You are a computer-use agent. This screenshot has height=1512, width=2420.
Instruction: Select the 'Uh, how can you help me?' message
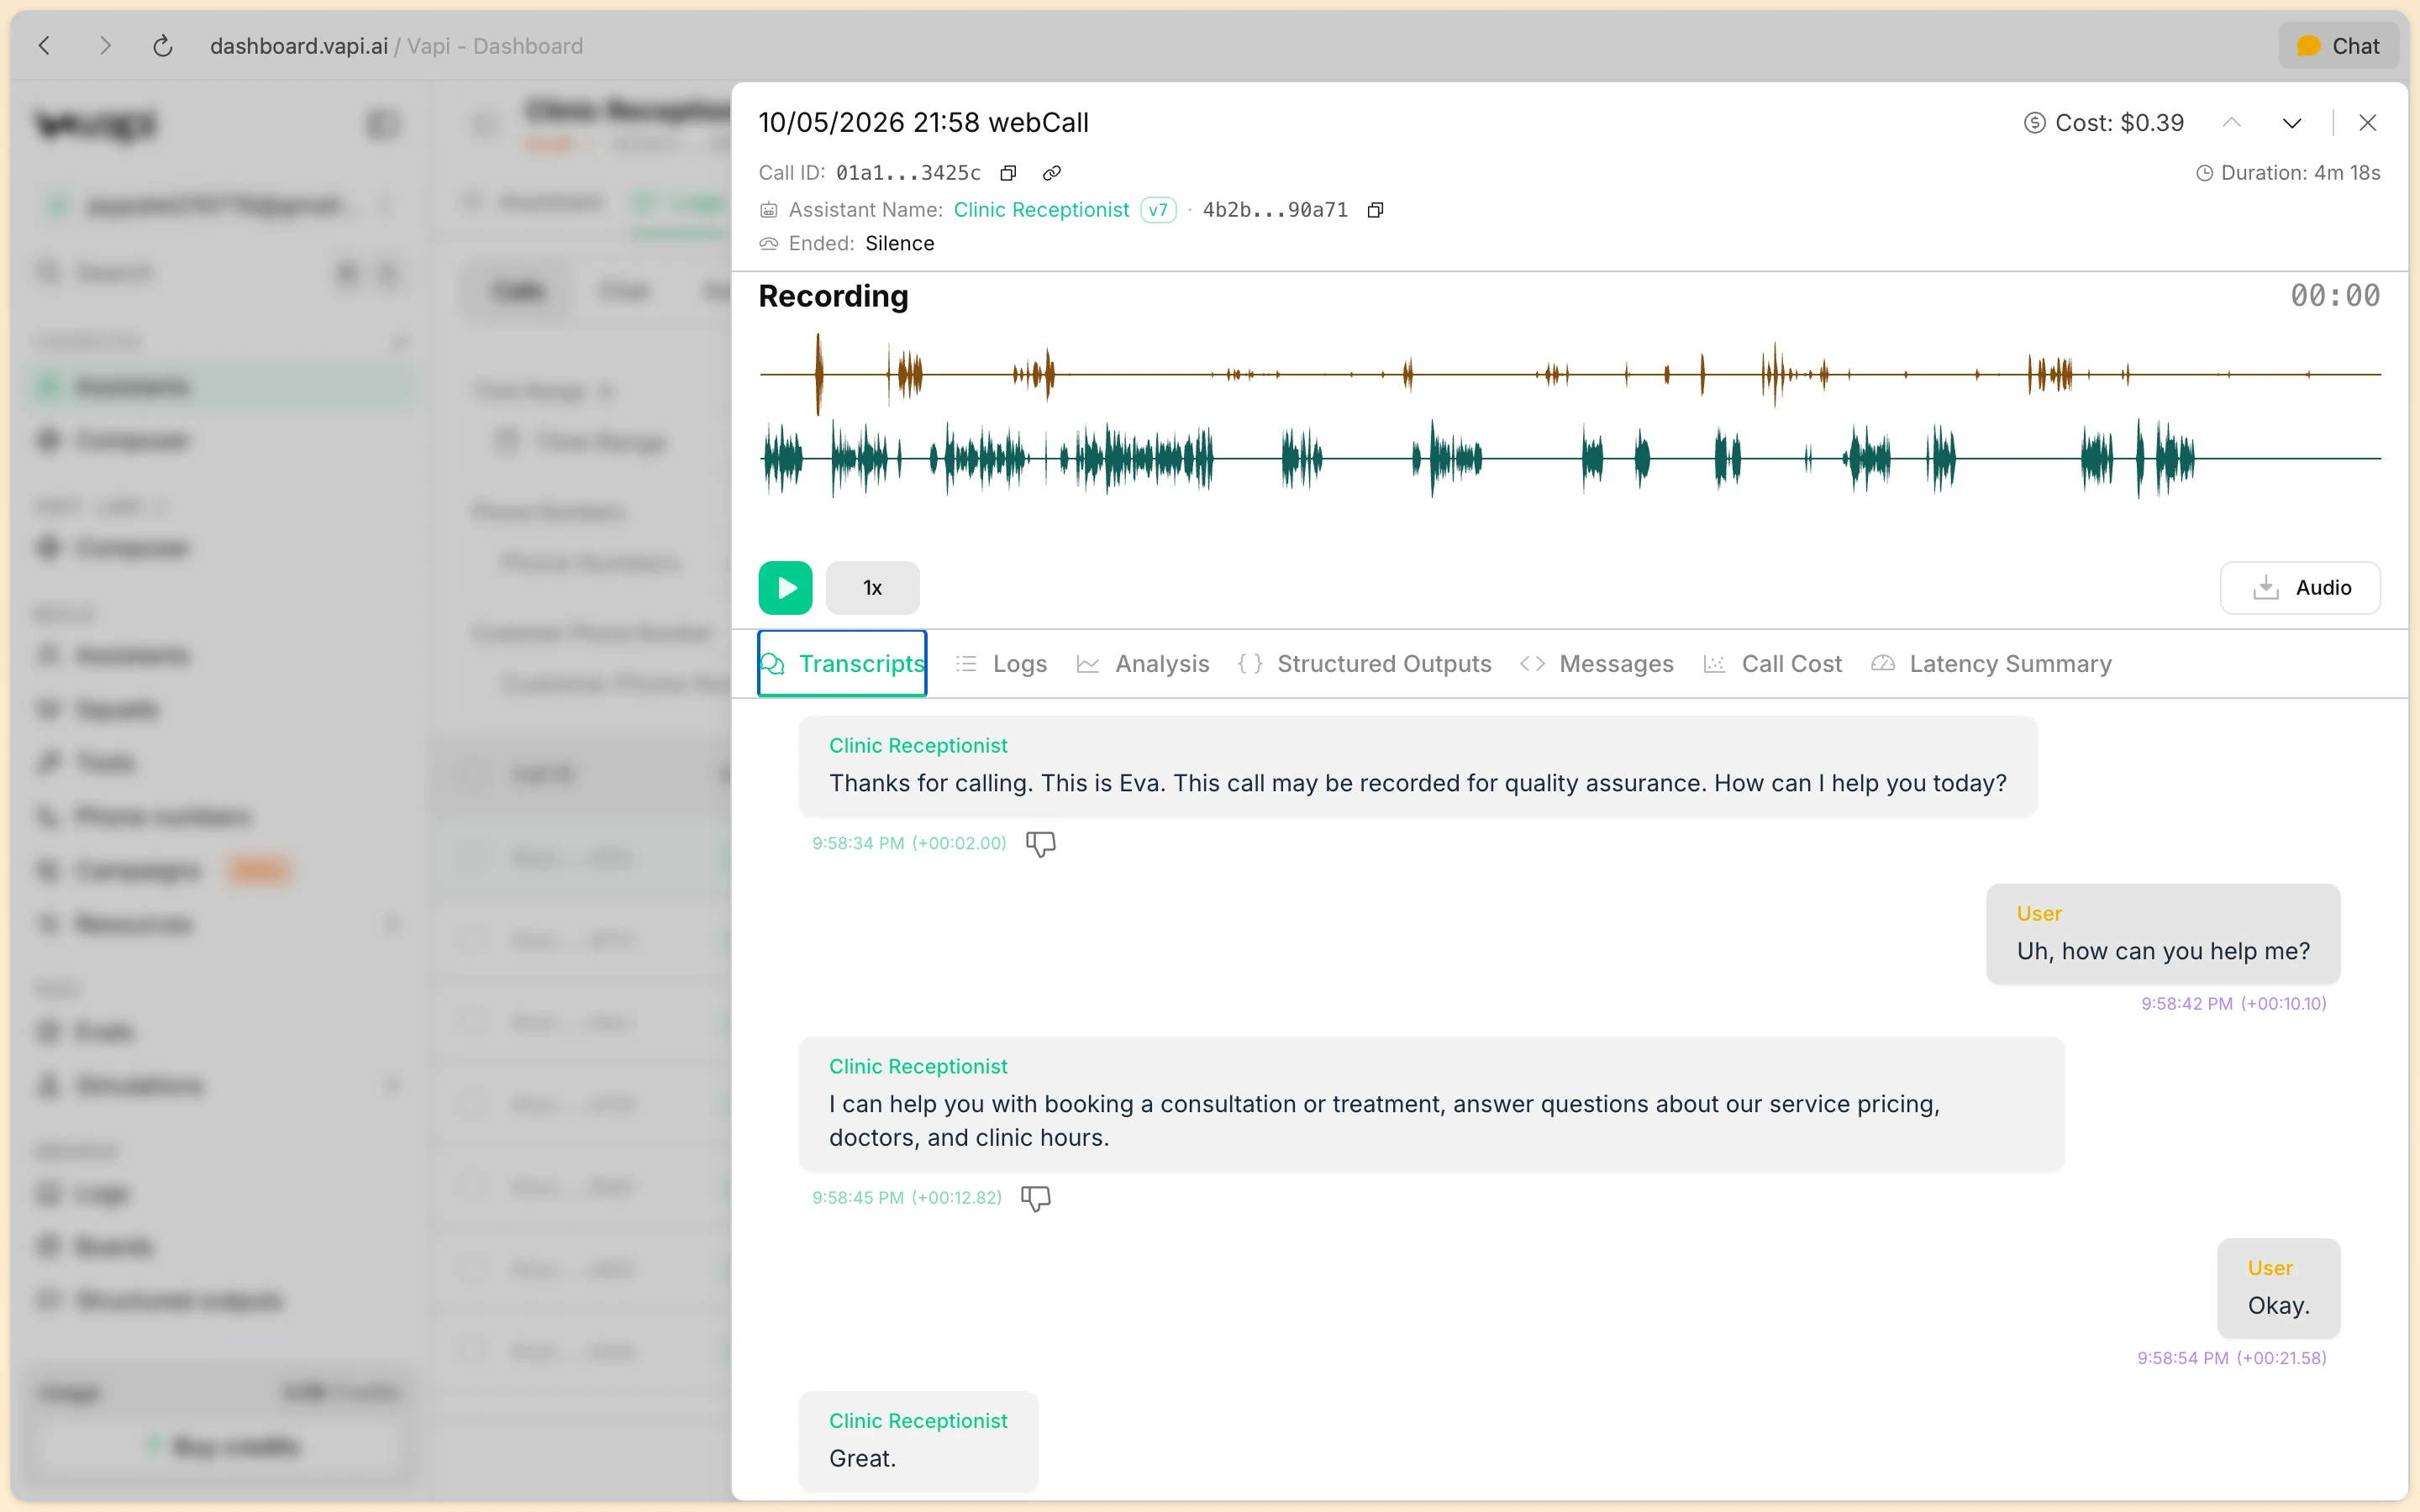(2163, 934)
